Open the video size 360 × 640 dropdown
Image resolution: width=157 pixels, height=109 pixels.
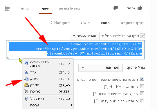pos(100,68)
